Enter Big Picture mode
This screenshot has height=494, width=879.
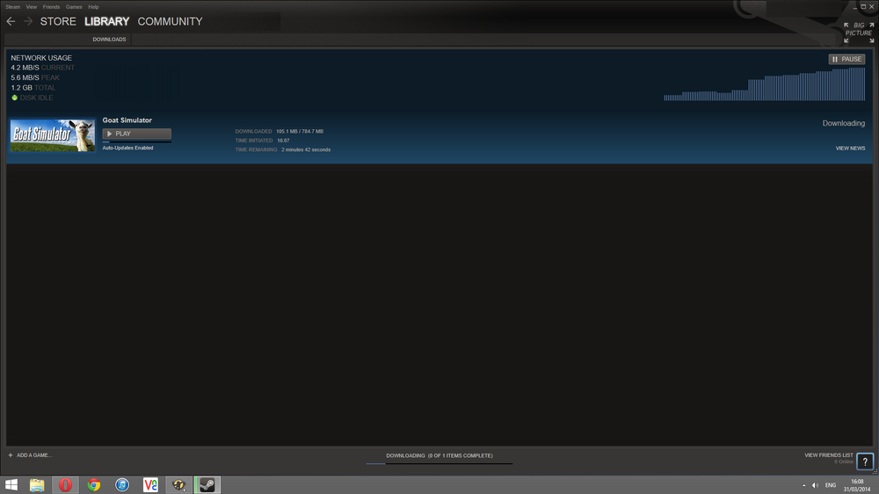(x=859, y=33)
